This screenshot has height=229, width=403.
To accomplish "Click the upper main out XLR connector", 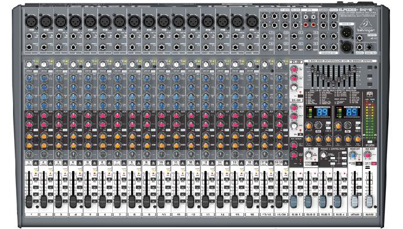I will [x=346, y=32].
